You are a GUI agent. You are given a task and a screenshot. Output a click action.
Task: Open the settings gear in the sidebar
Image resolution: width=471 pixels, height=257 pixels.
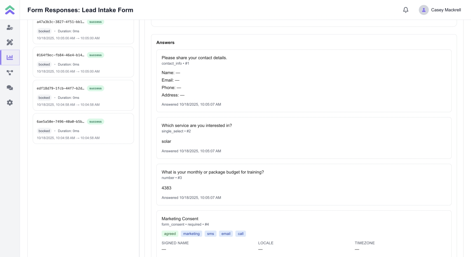pos(10,102)
